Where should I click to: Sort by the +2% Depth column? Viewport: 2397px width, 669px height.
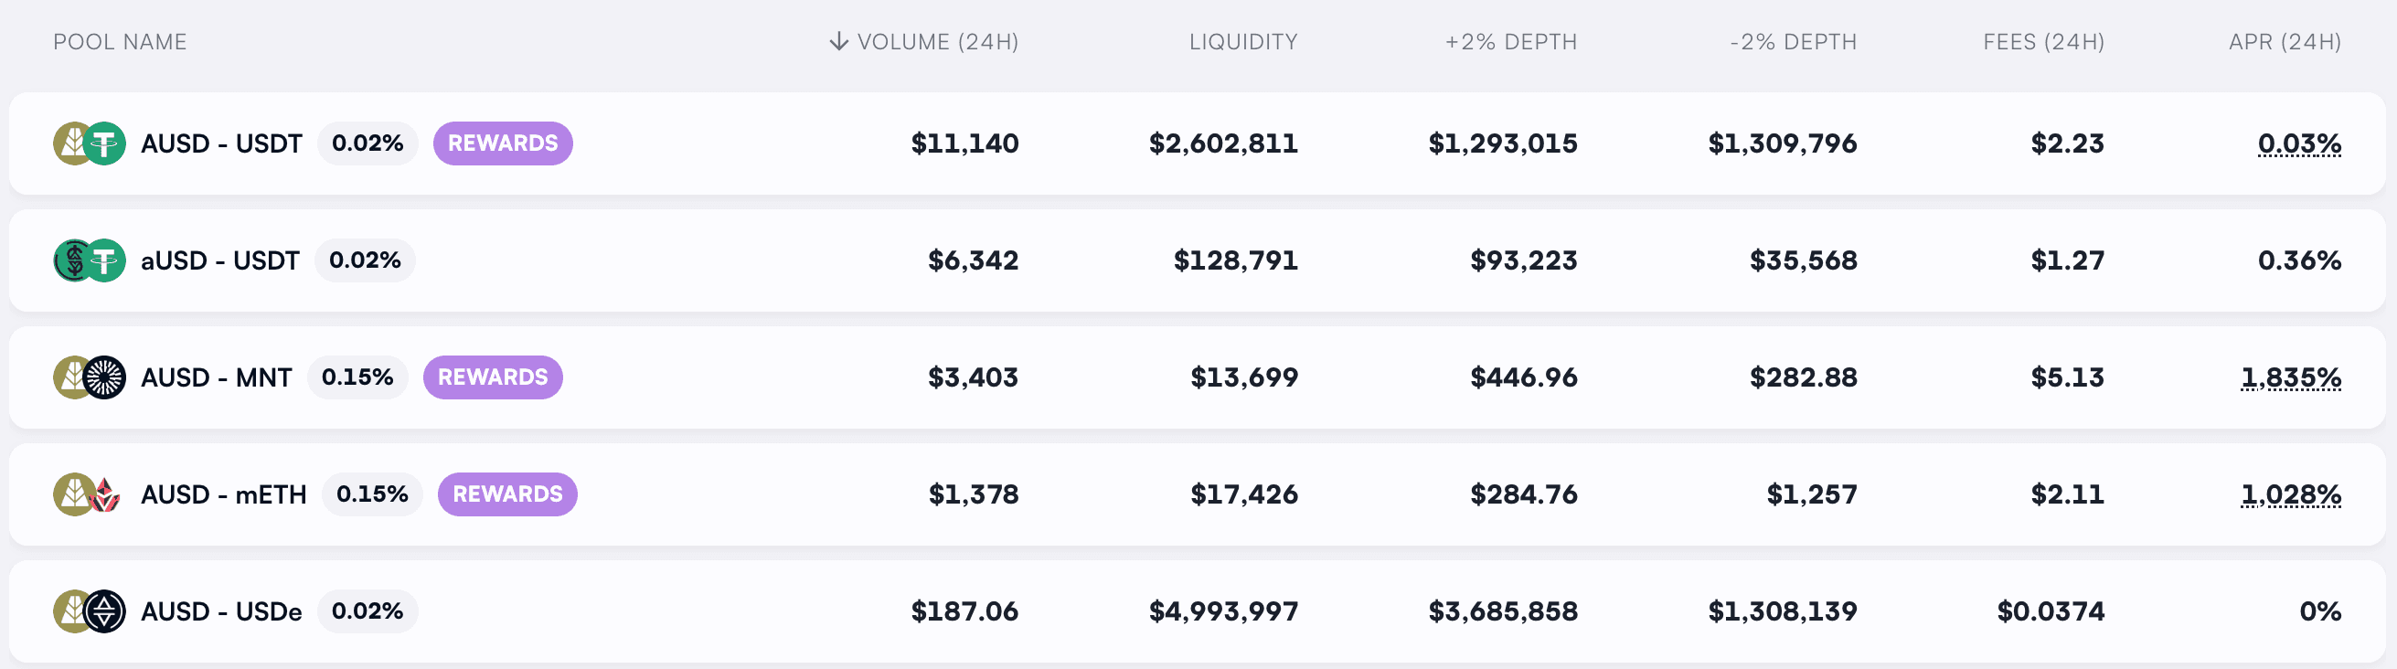coord(1510,42)
